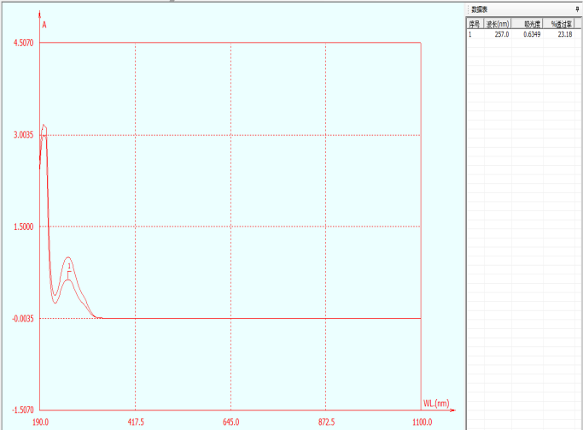Click the %透过率 column header
This screenshot has width=583, height=430.
[x=562, y=25]
